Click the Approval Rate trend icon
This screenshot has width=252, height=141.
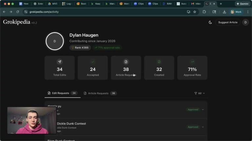(192, 62)
